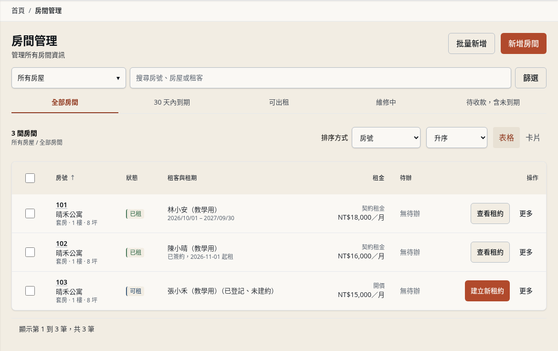Open the 所有房屋 house filter dropdown
This screenshot has width=558, height=351.
click(x=69, y=78)
